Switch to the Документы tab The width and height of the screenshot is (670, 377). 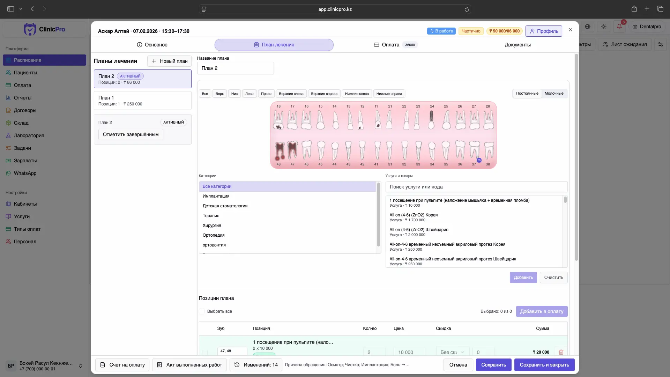(x=518, y=45)
